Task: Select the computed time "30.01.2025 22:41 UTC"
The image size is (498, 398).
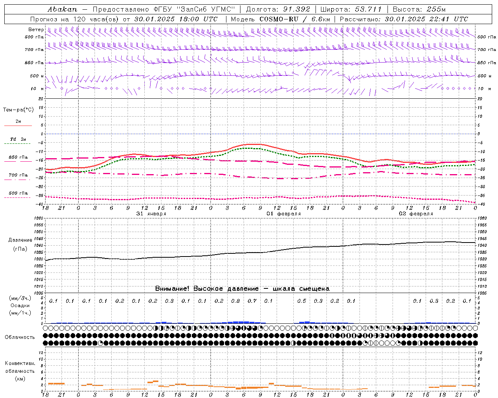Action: [426, 19]
